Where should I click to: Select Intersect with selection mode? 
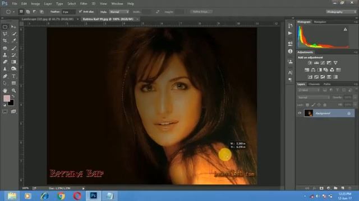click(42, 11)
